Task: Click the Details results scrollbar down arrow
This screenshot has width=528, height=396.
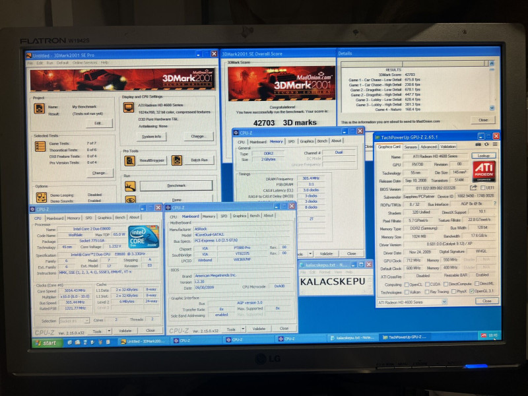Action: pos(492,108)
